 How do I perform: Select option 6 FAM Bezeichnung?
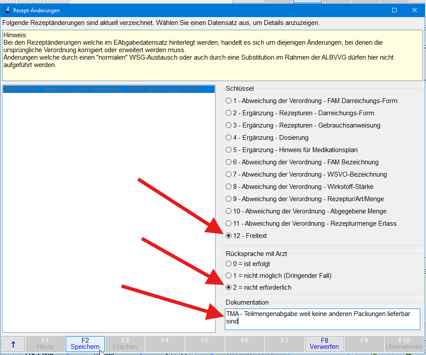[228, 162]
